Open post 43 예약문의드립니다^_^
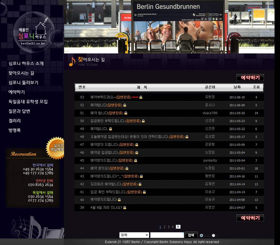Screen dimensions: 280x245 click(115, 176)
